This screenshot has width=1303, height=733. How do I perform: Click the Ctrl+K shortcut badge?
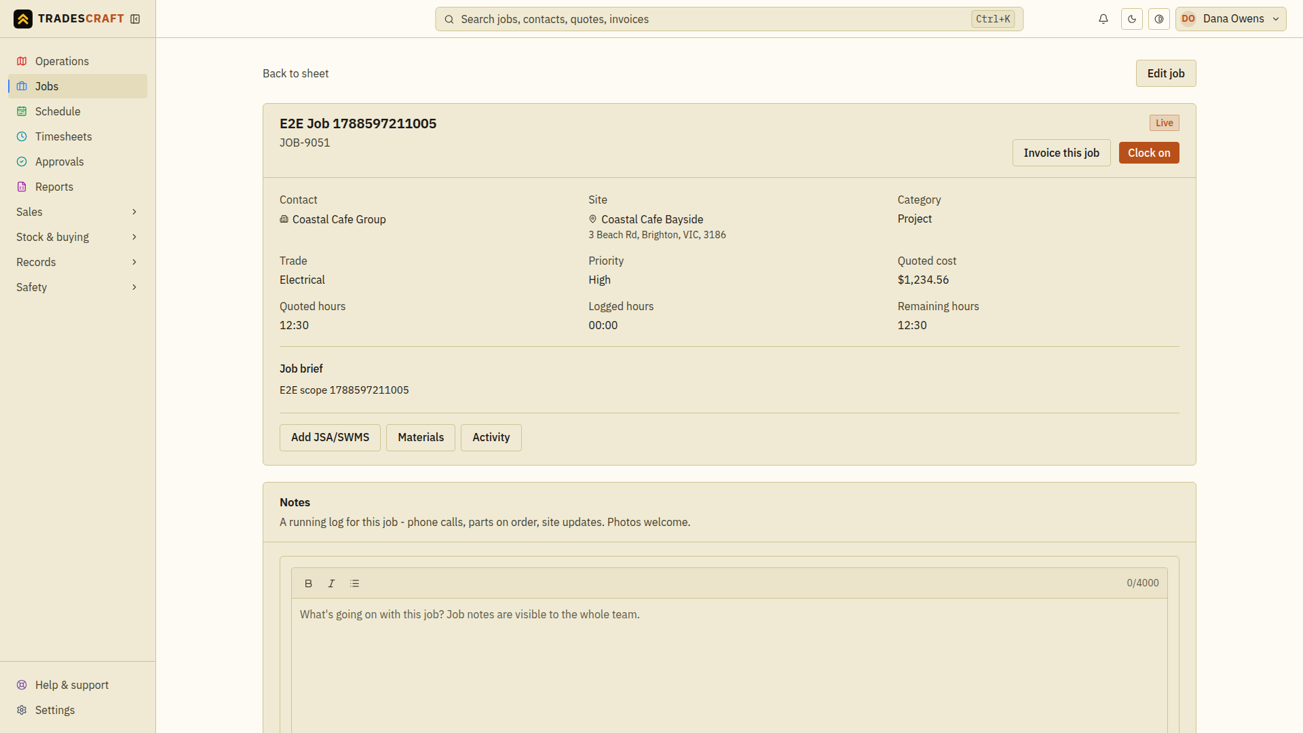[x=993, y=19]
